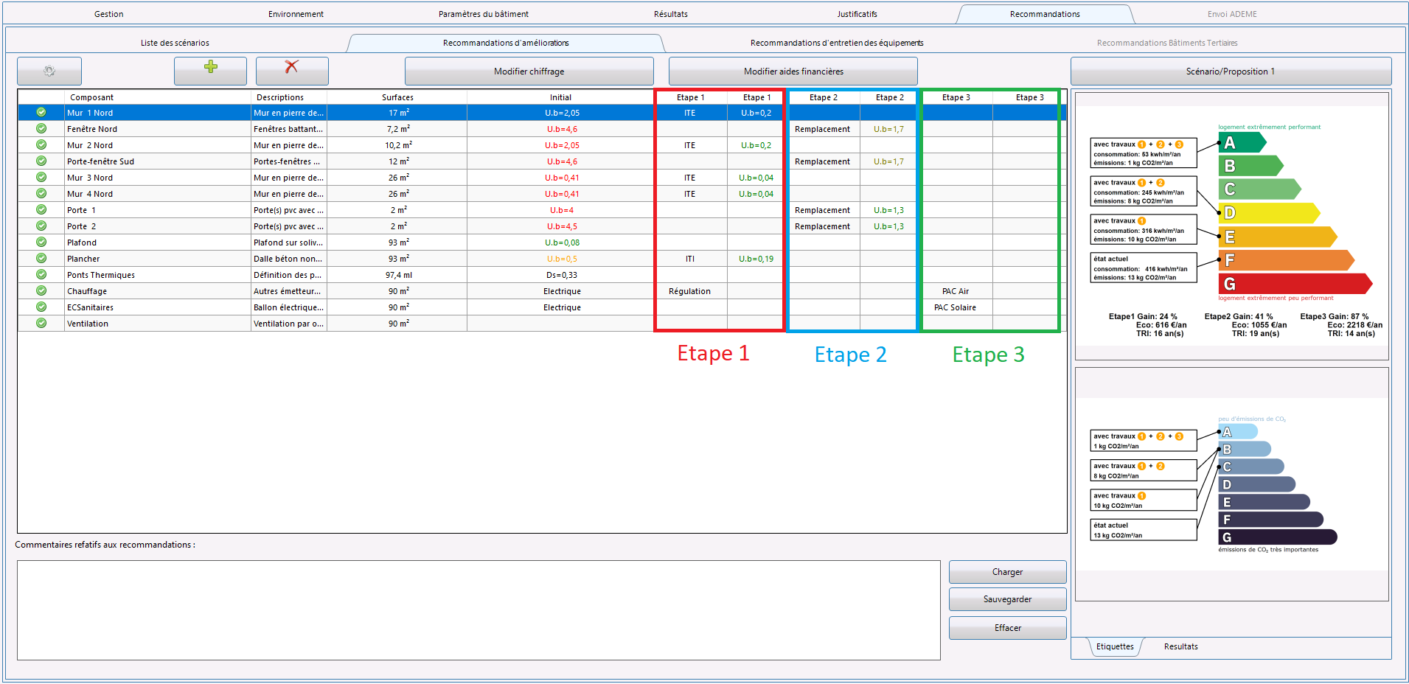Select the class A bar on CO2 scale
The image size is (1409, 684).
click(1239, 432)
